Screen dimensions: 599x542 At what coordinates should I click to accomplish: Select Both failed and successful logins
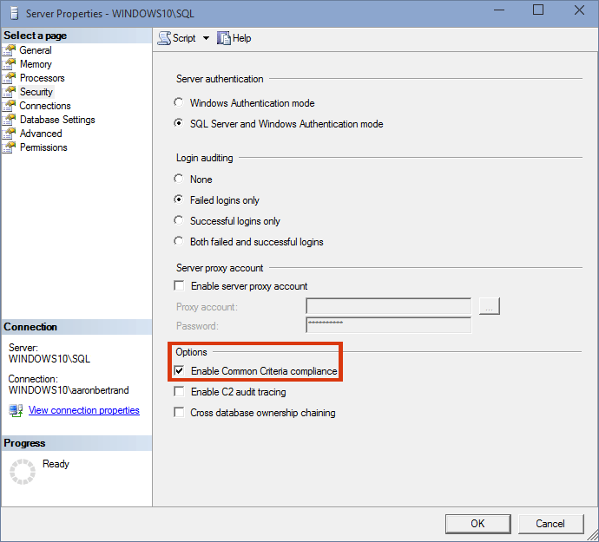(179, 241)
